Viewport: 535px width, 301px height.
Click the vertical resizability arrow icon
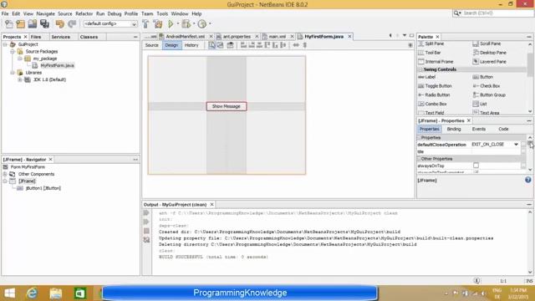[x=304, y=45]
